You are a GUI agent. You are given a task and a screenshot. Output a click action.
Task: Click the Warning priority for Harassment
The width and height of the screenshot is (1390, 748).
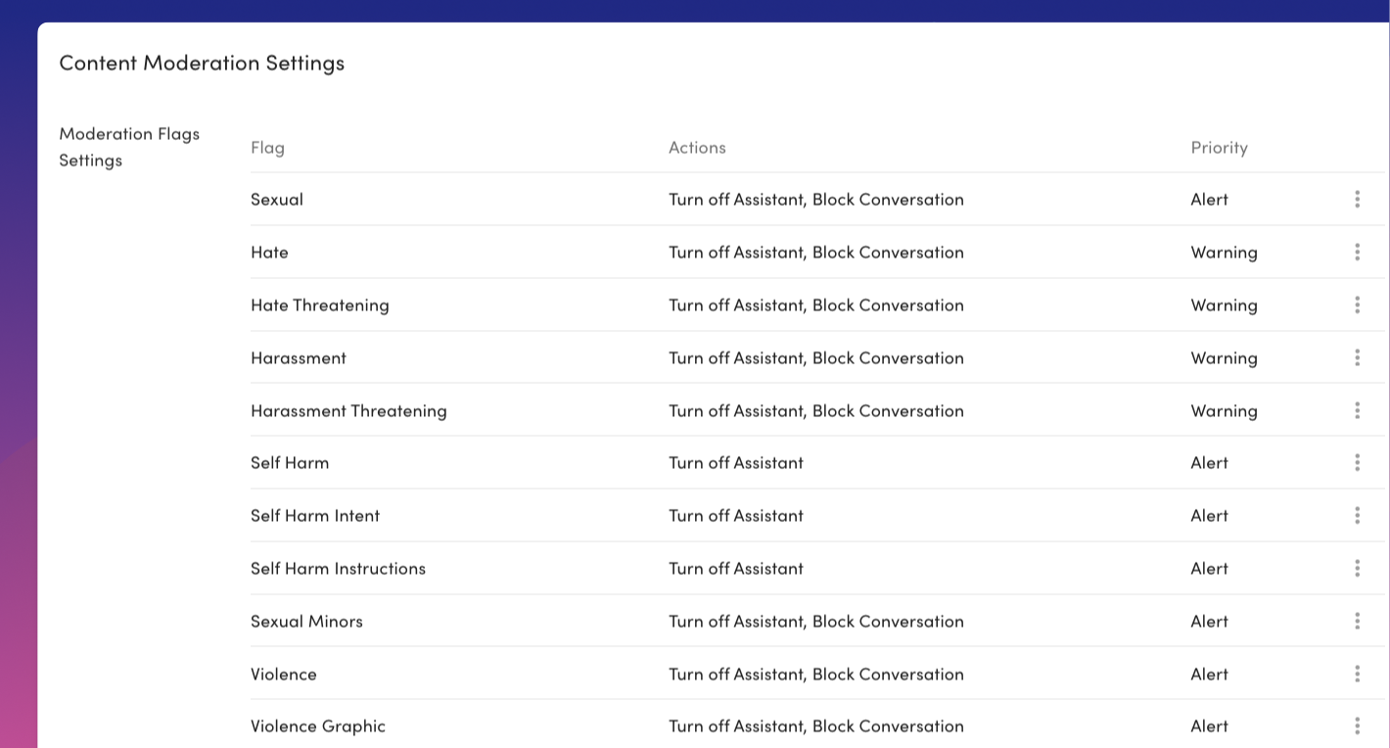(1224, 358)
